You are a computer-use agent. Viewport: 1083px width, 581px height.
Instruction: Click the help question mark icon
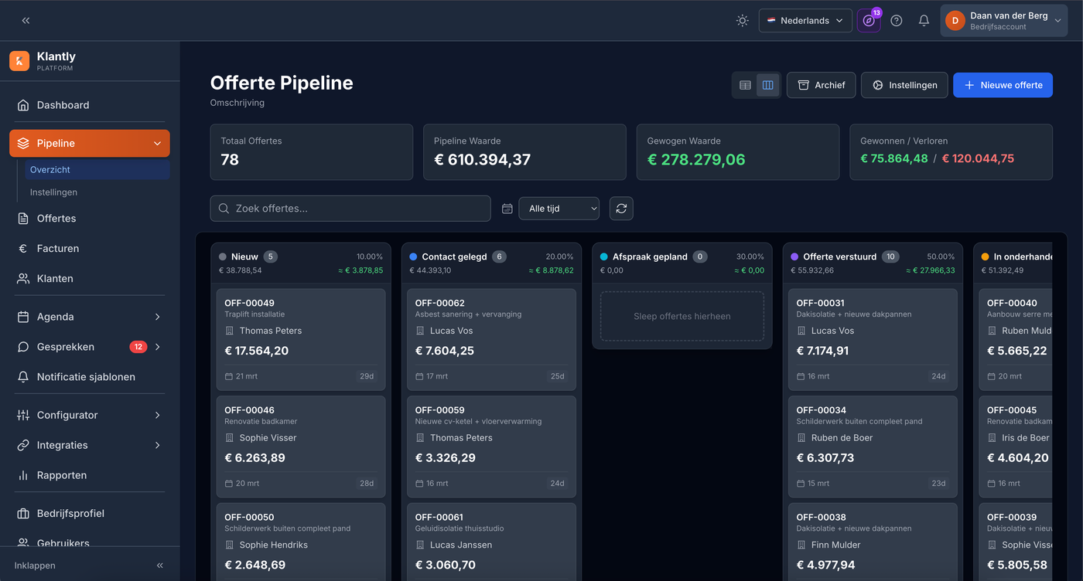(896, 21)
